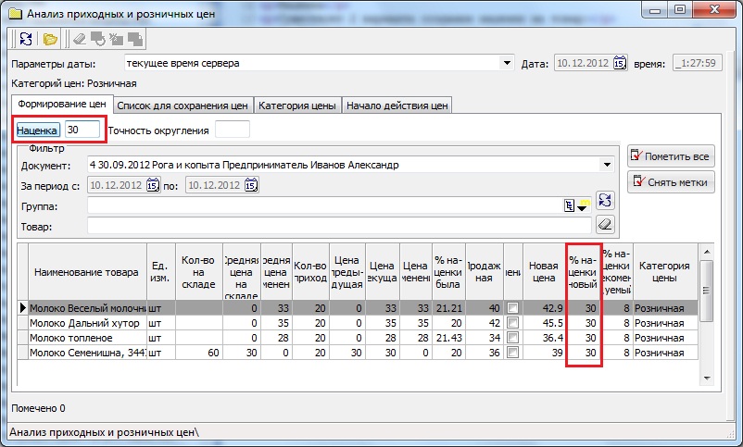
Task: Tick checkbox in Молоко топленое row
Action: (512, 338)
